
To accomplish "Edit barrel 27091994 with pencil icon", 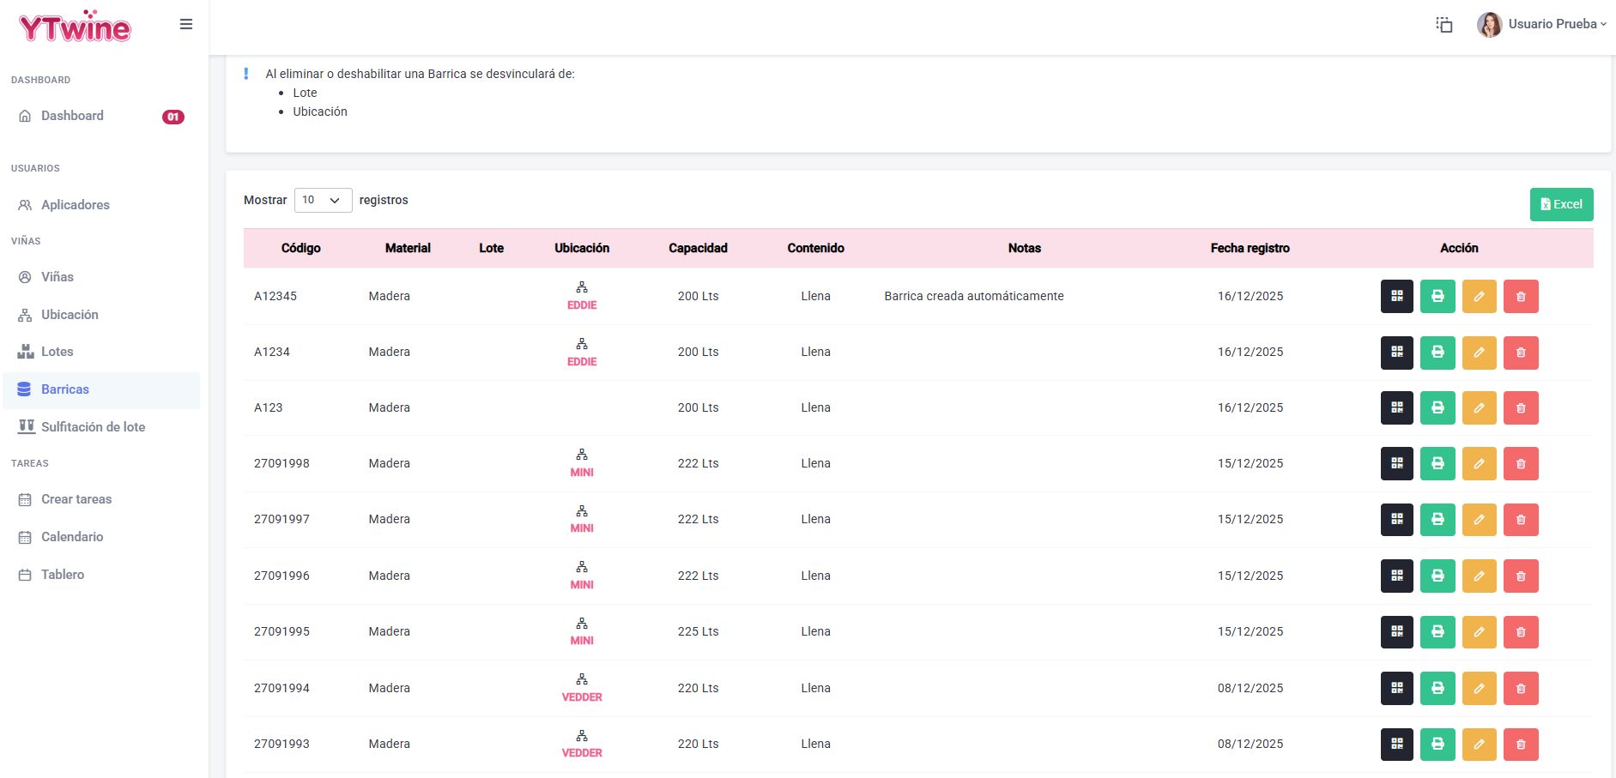I will tap(1479, 688).
